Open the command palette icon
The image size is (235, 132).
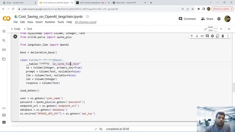coord(4,115)
